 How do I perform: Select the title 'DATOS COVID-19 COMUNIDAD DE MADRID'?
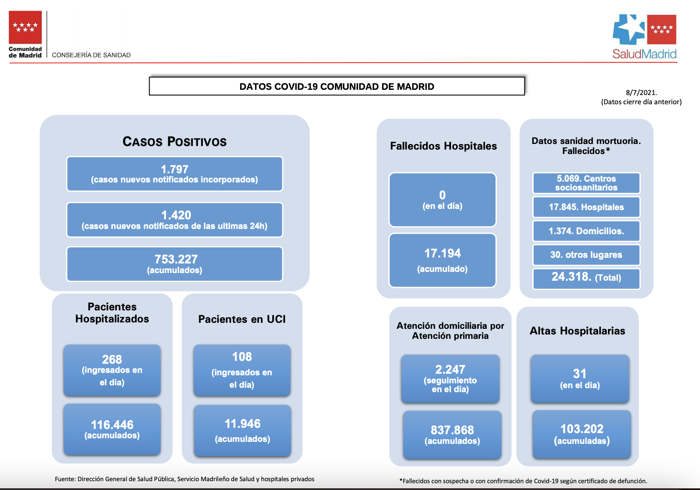coord(337,86)
